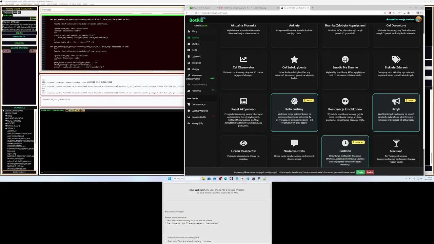Click the tags icon on Etykiety Zdarzeń card
This screenshot has height=244, width=434.
pos(396,59)
